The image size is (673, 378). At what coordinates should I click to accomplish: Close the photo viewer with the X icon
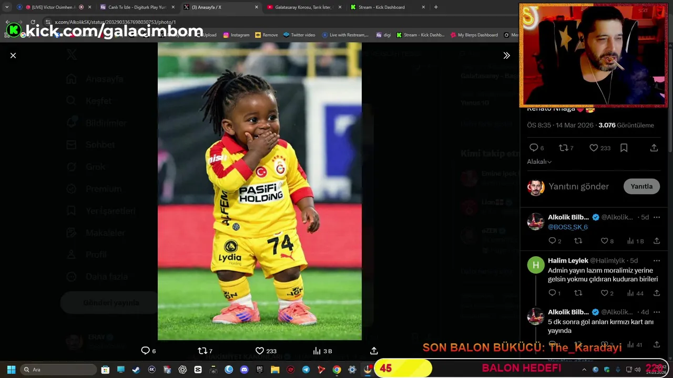13,55
